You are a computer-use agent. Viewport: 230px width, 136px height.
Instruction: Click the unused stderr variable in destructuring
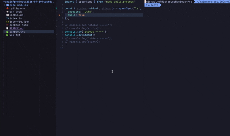tap(106, 8)
